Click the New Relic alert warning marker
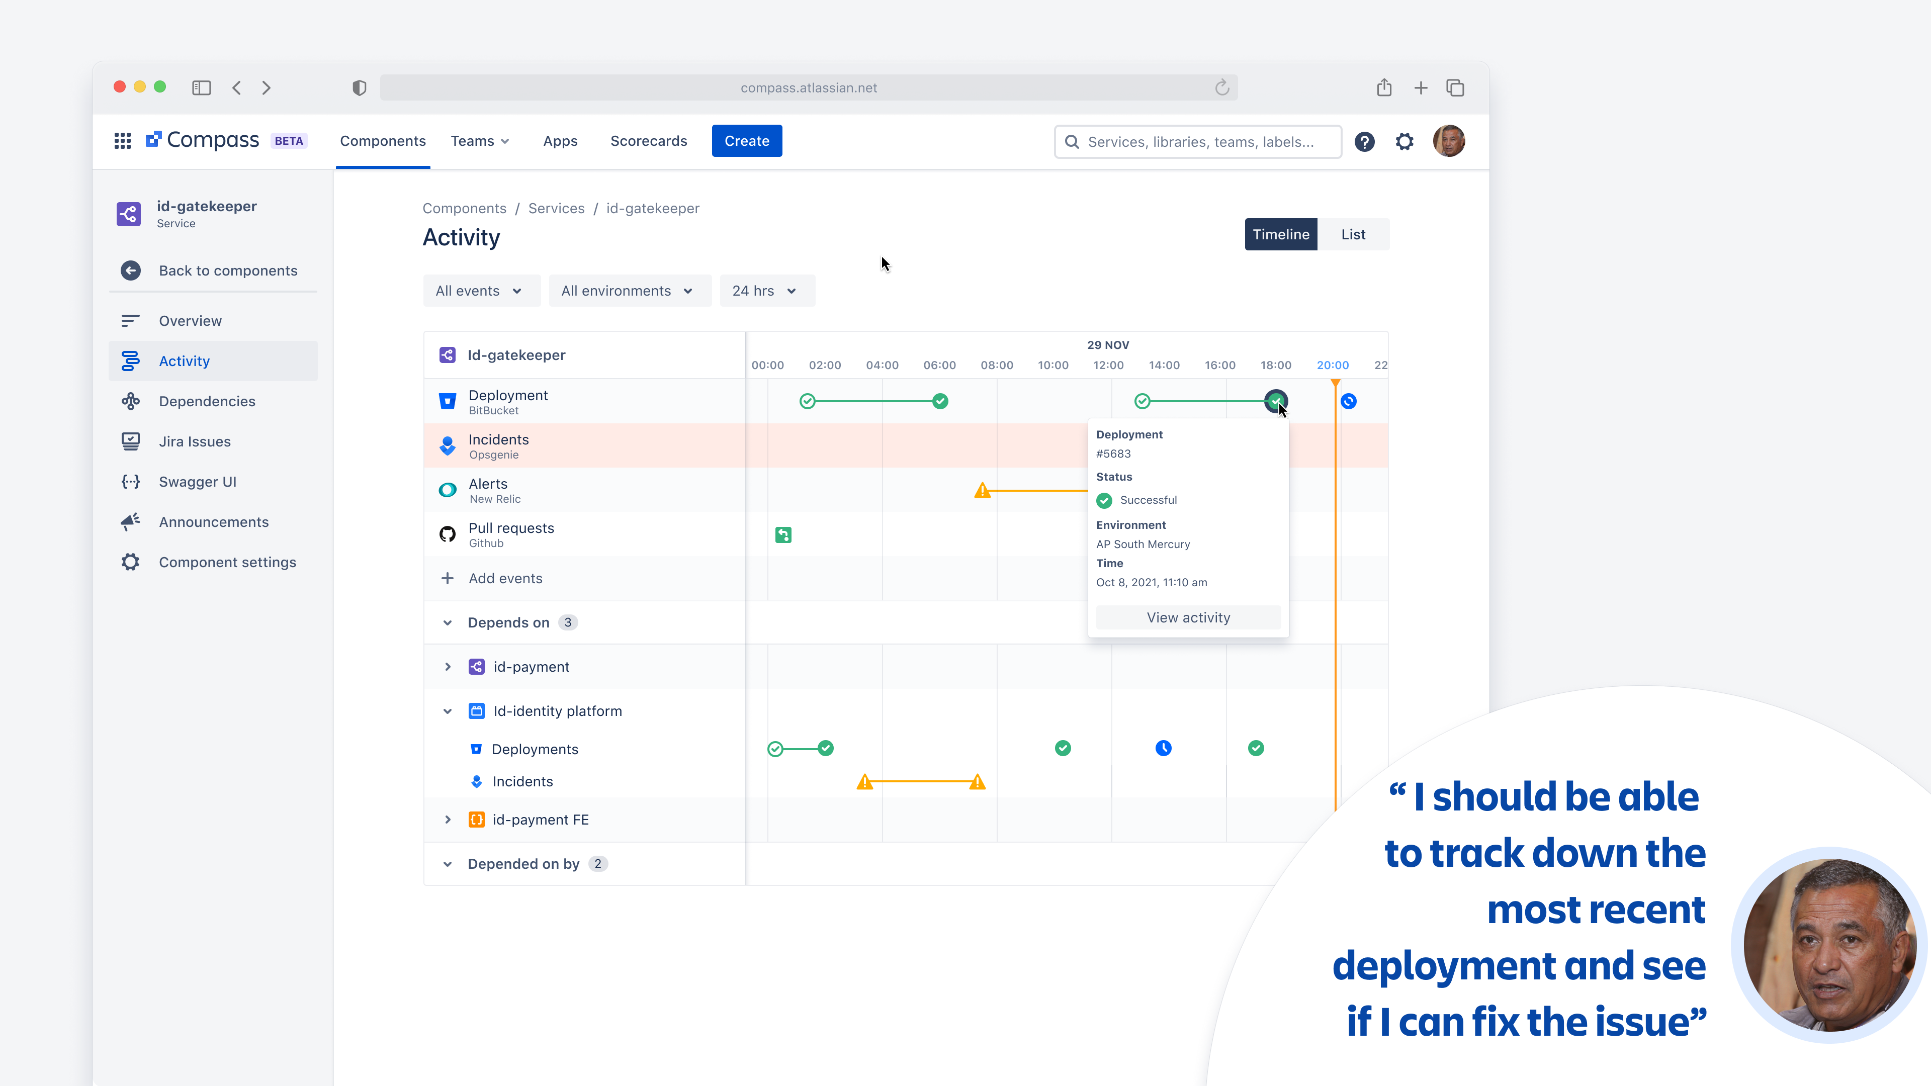 pyautogui.click(x=982, y=491)
